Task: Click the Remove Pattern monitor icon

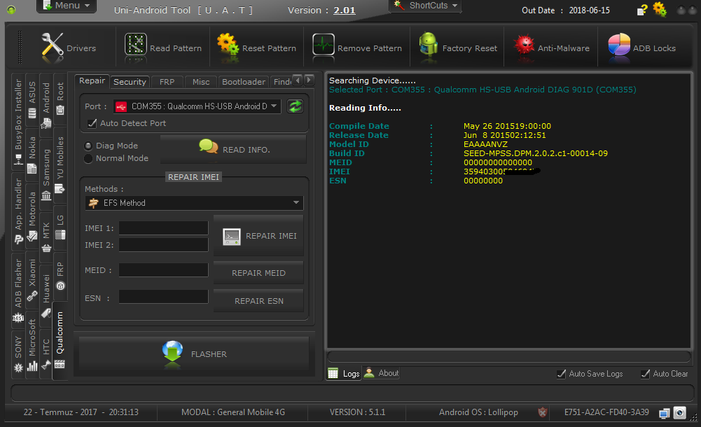Action: [x=324, y=45]
